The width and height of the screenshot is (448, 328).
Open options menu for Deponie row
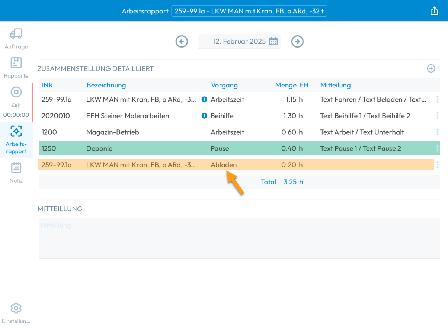click(437, 148)
